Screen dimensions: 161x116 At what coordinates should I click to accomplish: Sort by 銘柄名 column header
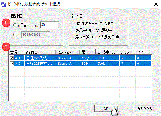[x=40, y=52]
